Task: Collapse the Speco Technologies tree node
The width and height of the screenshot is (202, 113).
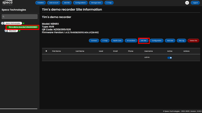Action: 2,23
